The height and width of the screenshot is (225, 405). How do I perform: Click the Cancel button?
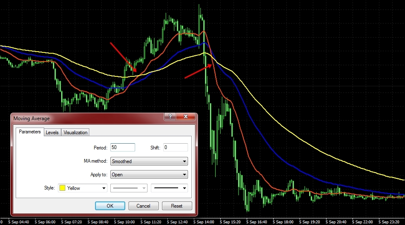click(x=143, y=206)
